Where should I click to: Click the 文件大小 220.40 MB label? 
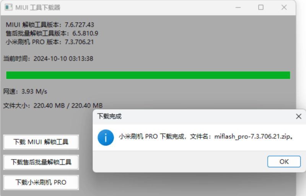pos(53,106)
